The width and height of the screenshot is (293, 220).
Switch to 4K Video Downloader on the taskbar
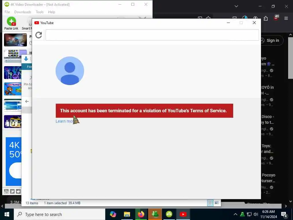point(169,214)
